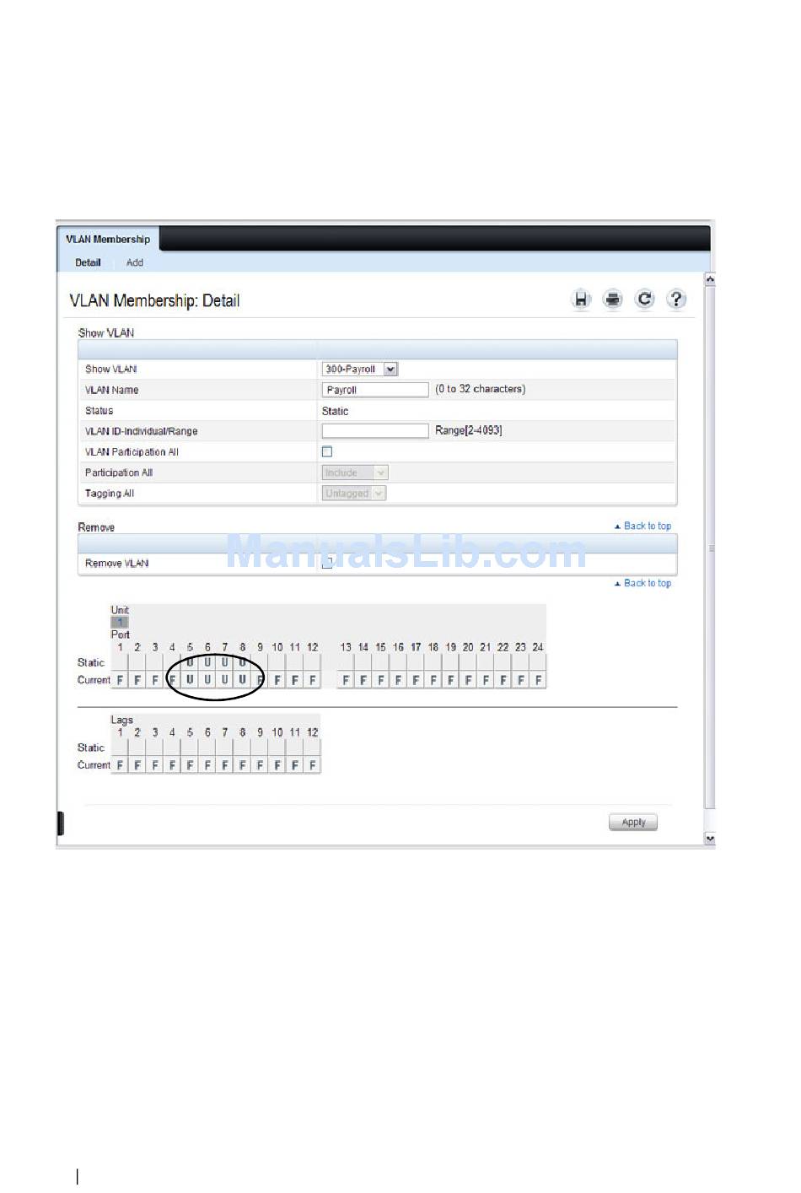The height and width of the screenshot is (1193, 801).
Task: Open Help via question mark icon
Action: pyautogui.click(x=676, y=300)
